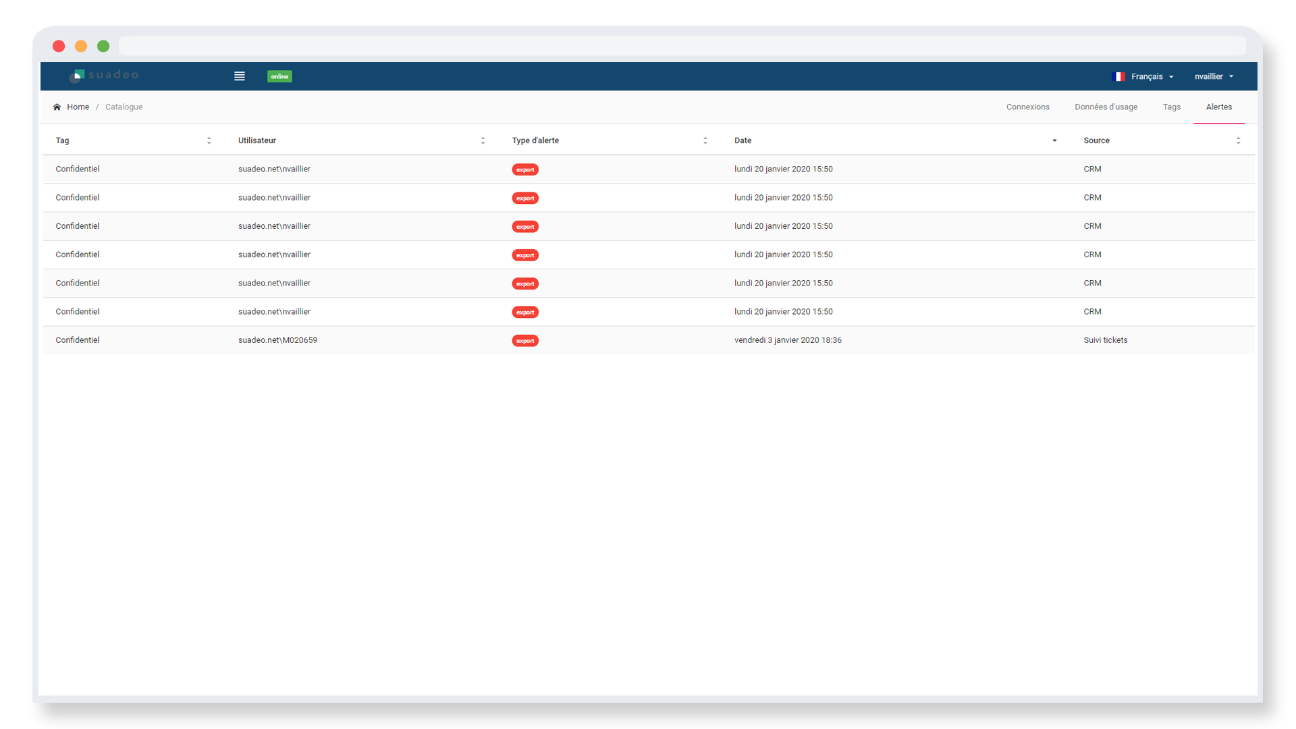Select the Alertes tab
The height and width of the screenshot is (729, 1296).
tap(1218, 107)
